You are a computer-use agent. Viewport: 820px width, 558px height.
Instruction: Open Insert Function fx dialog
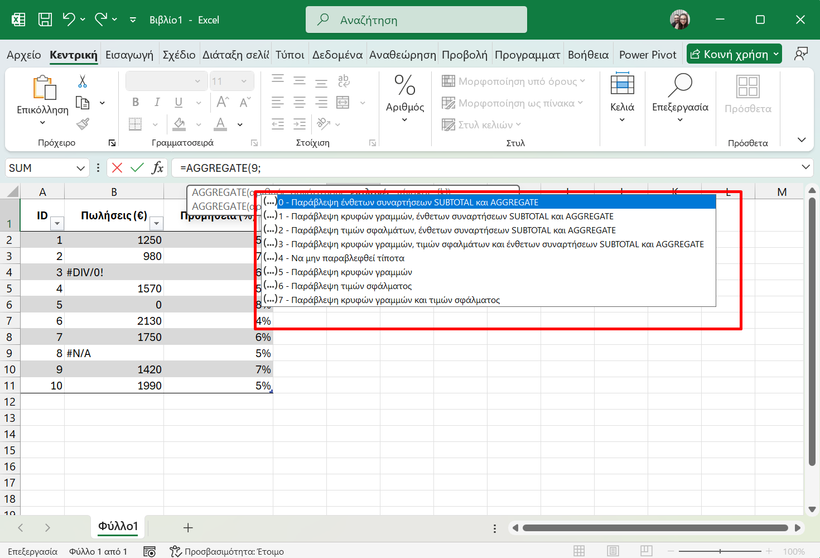click(x=158, y=168)
